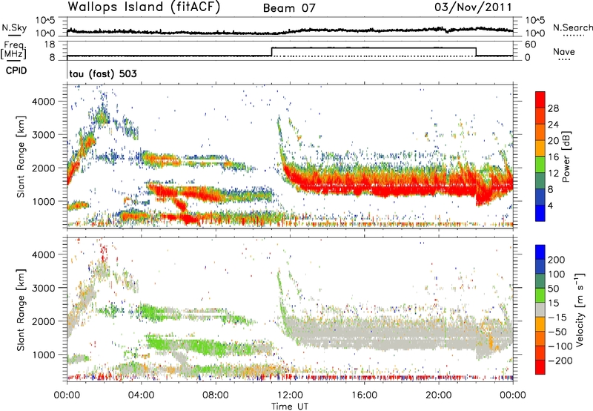Image resolution: width=593 pixels, height=411 pixels.
Task: Click the "200" label on the Velocity colorbar
Action: tap(557, 260)
